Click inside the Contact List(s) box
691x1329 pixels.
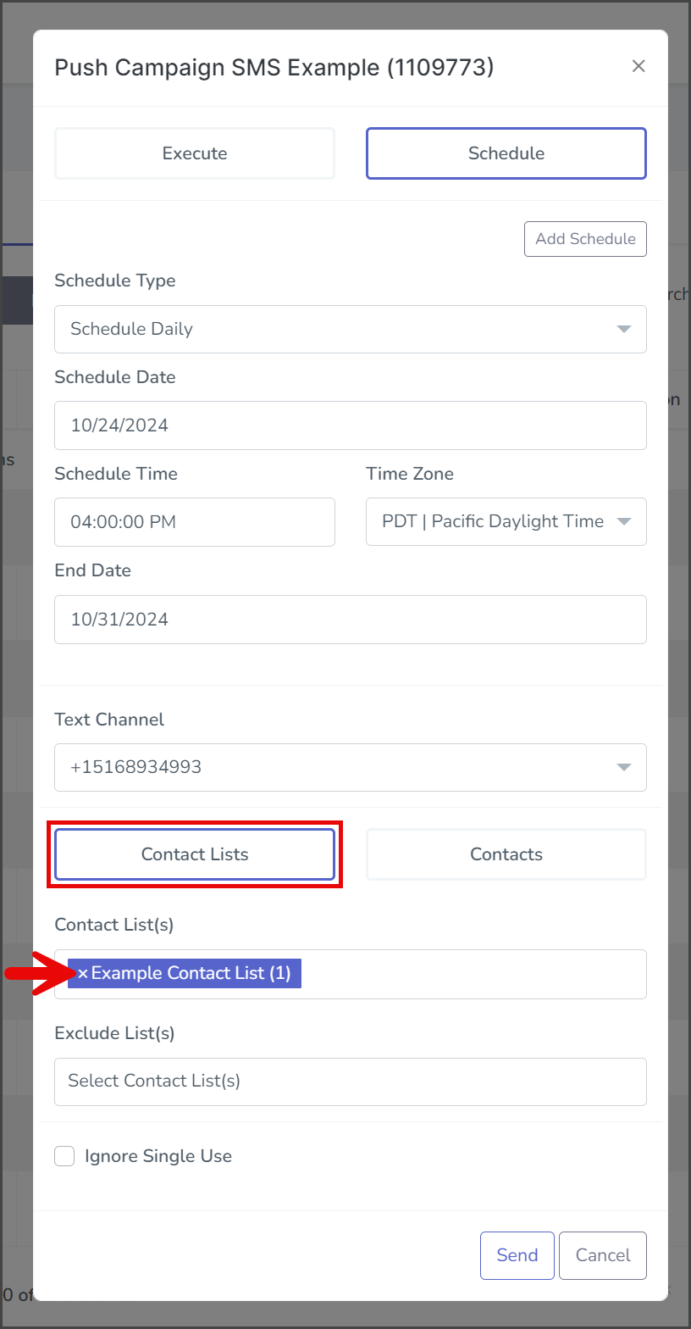tap(474, 974)
